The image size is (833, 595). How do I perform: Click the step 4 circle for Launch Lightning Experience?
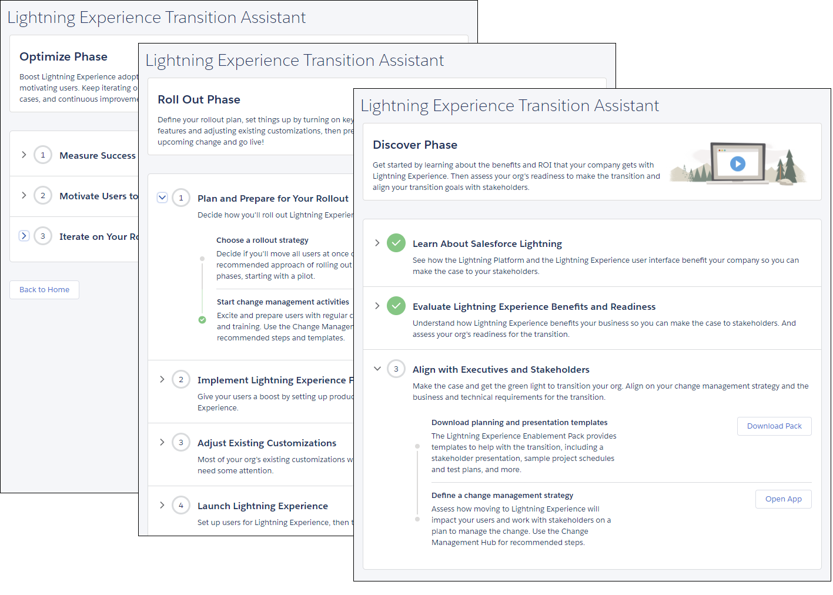181,505
